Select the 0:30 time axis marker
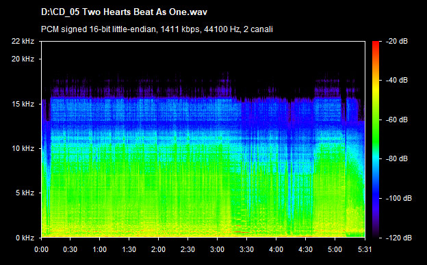427x265 pixels. click(70, 249)
